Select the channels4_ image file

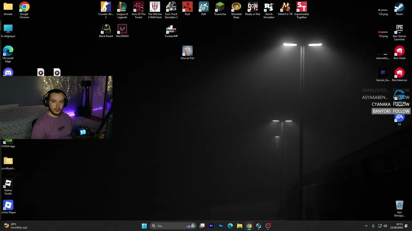(x=383, y=56)
